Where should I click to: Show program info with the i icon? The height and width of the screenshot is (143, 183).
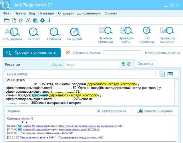tap(49, 20)
